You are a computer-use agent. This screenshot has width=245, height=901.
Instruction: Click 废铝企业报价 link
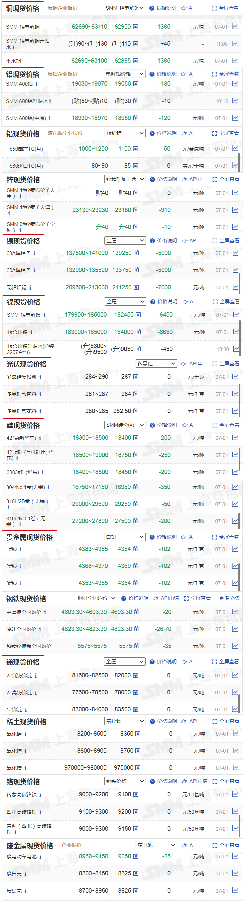tap(62, 74)
